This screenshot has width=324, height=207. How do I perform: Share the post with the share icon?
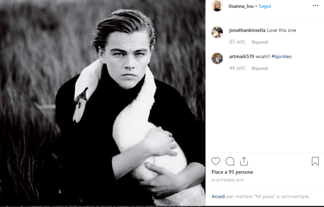[244, 161]
